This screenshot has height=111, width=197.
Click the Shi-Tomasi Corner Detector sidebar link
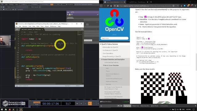113,88
